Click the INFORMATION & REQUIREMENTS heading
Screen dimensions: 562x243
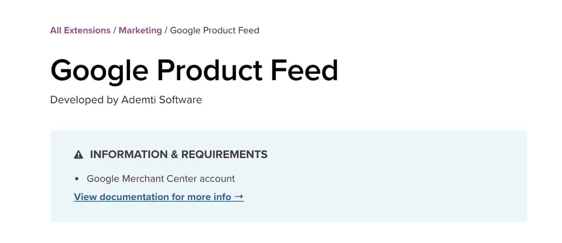(179, 154)
